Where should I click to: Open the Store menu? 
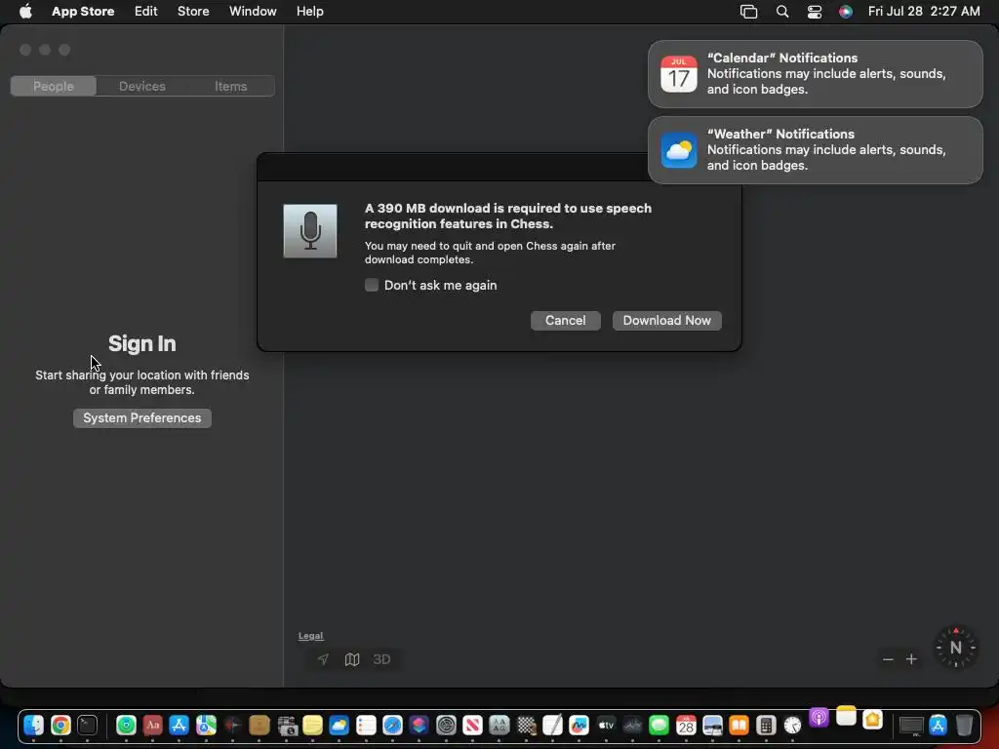tap(193, 11)
